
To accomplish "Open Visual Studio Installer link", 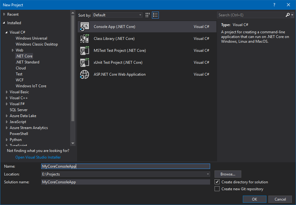I will coord(38,157).
